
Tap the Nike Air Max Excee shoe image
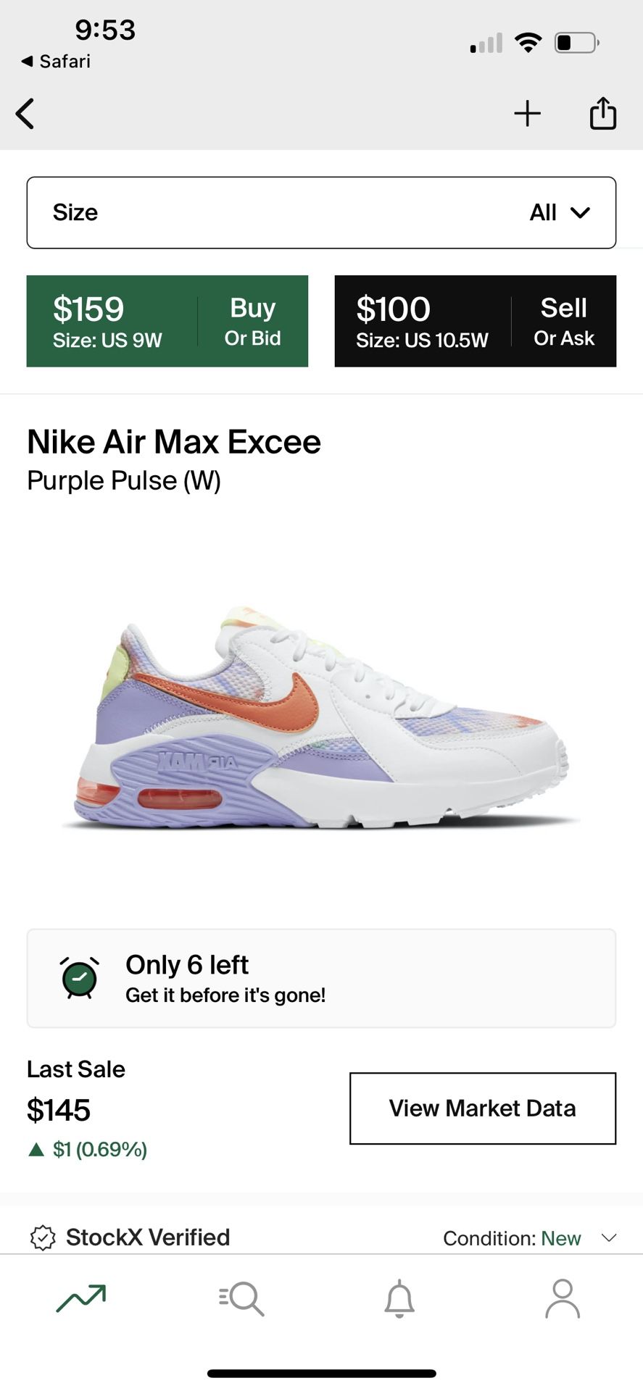[x=321, y=717]
